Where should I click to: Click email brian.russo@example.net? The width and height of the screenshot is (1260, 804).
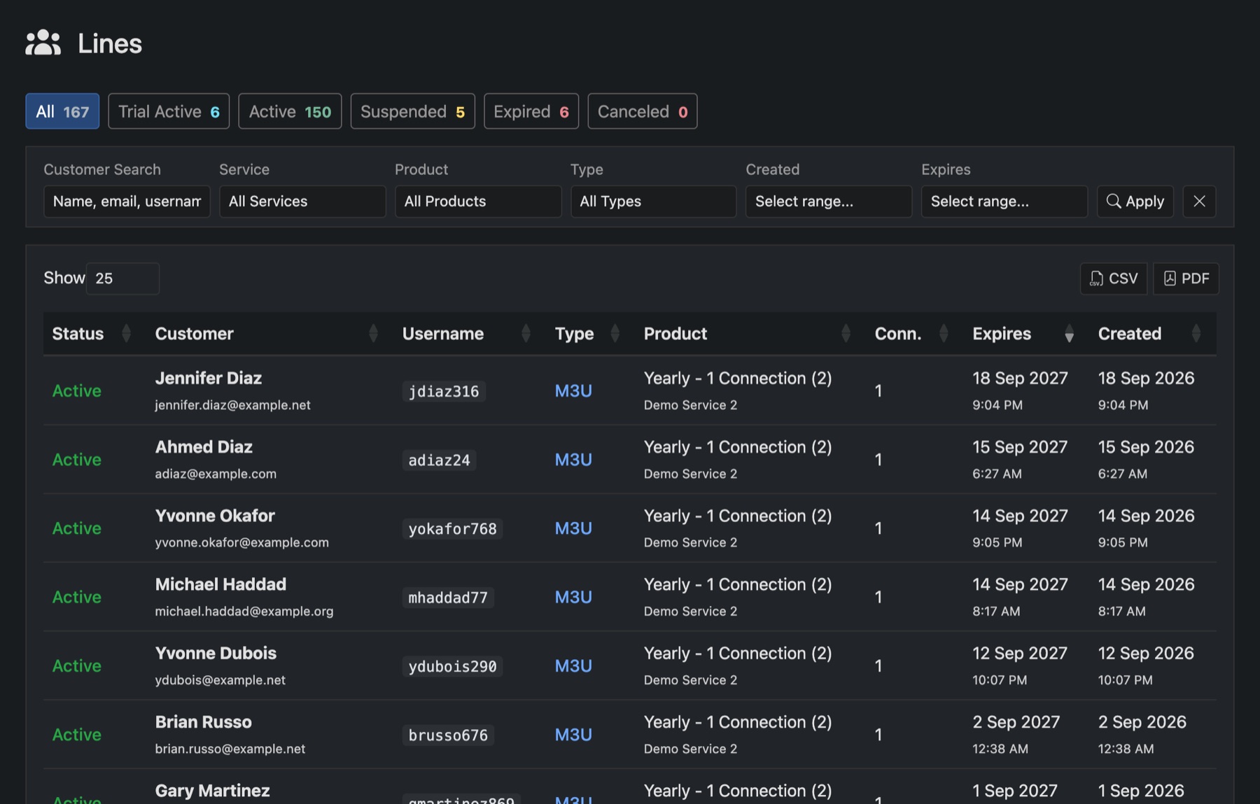(230, 749)
